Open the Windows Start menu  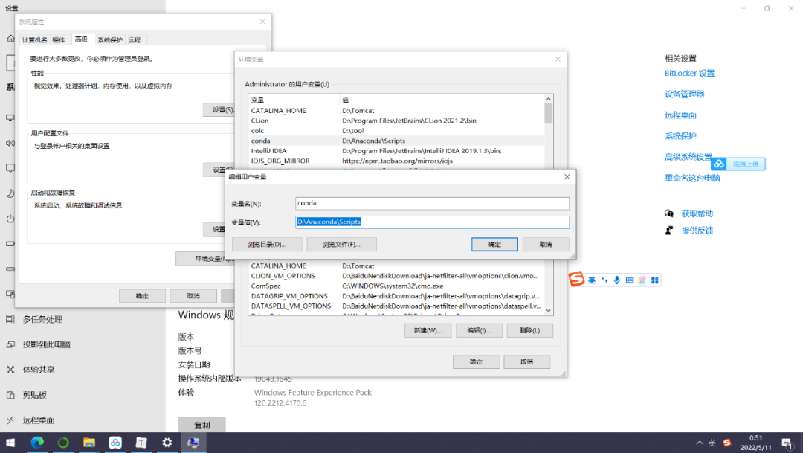(x=10, y=443)
